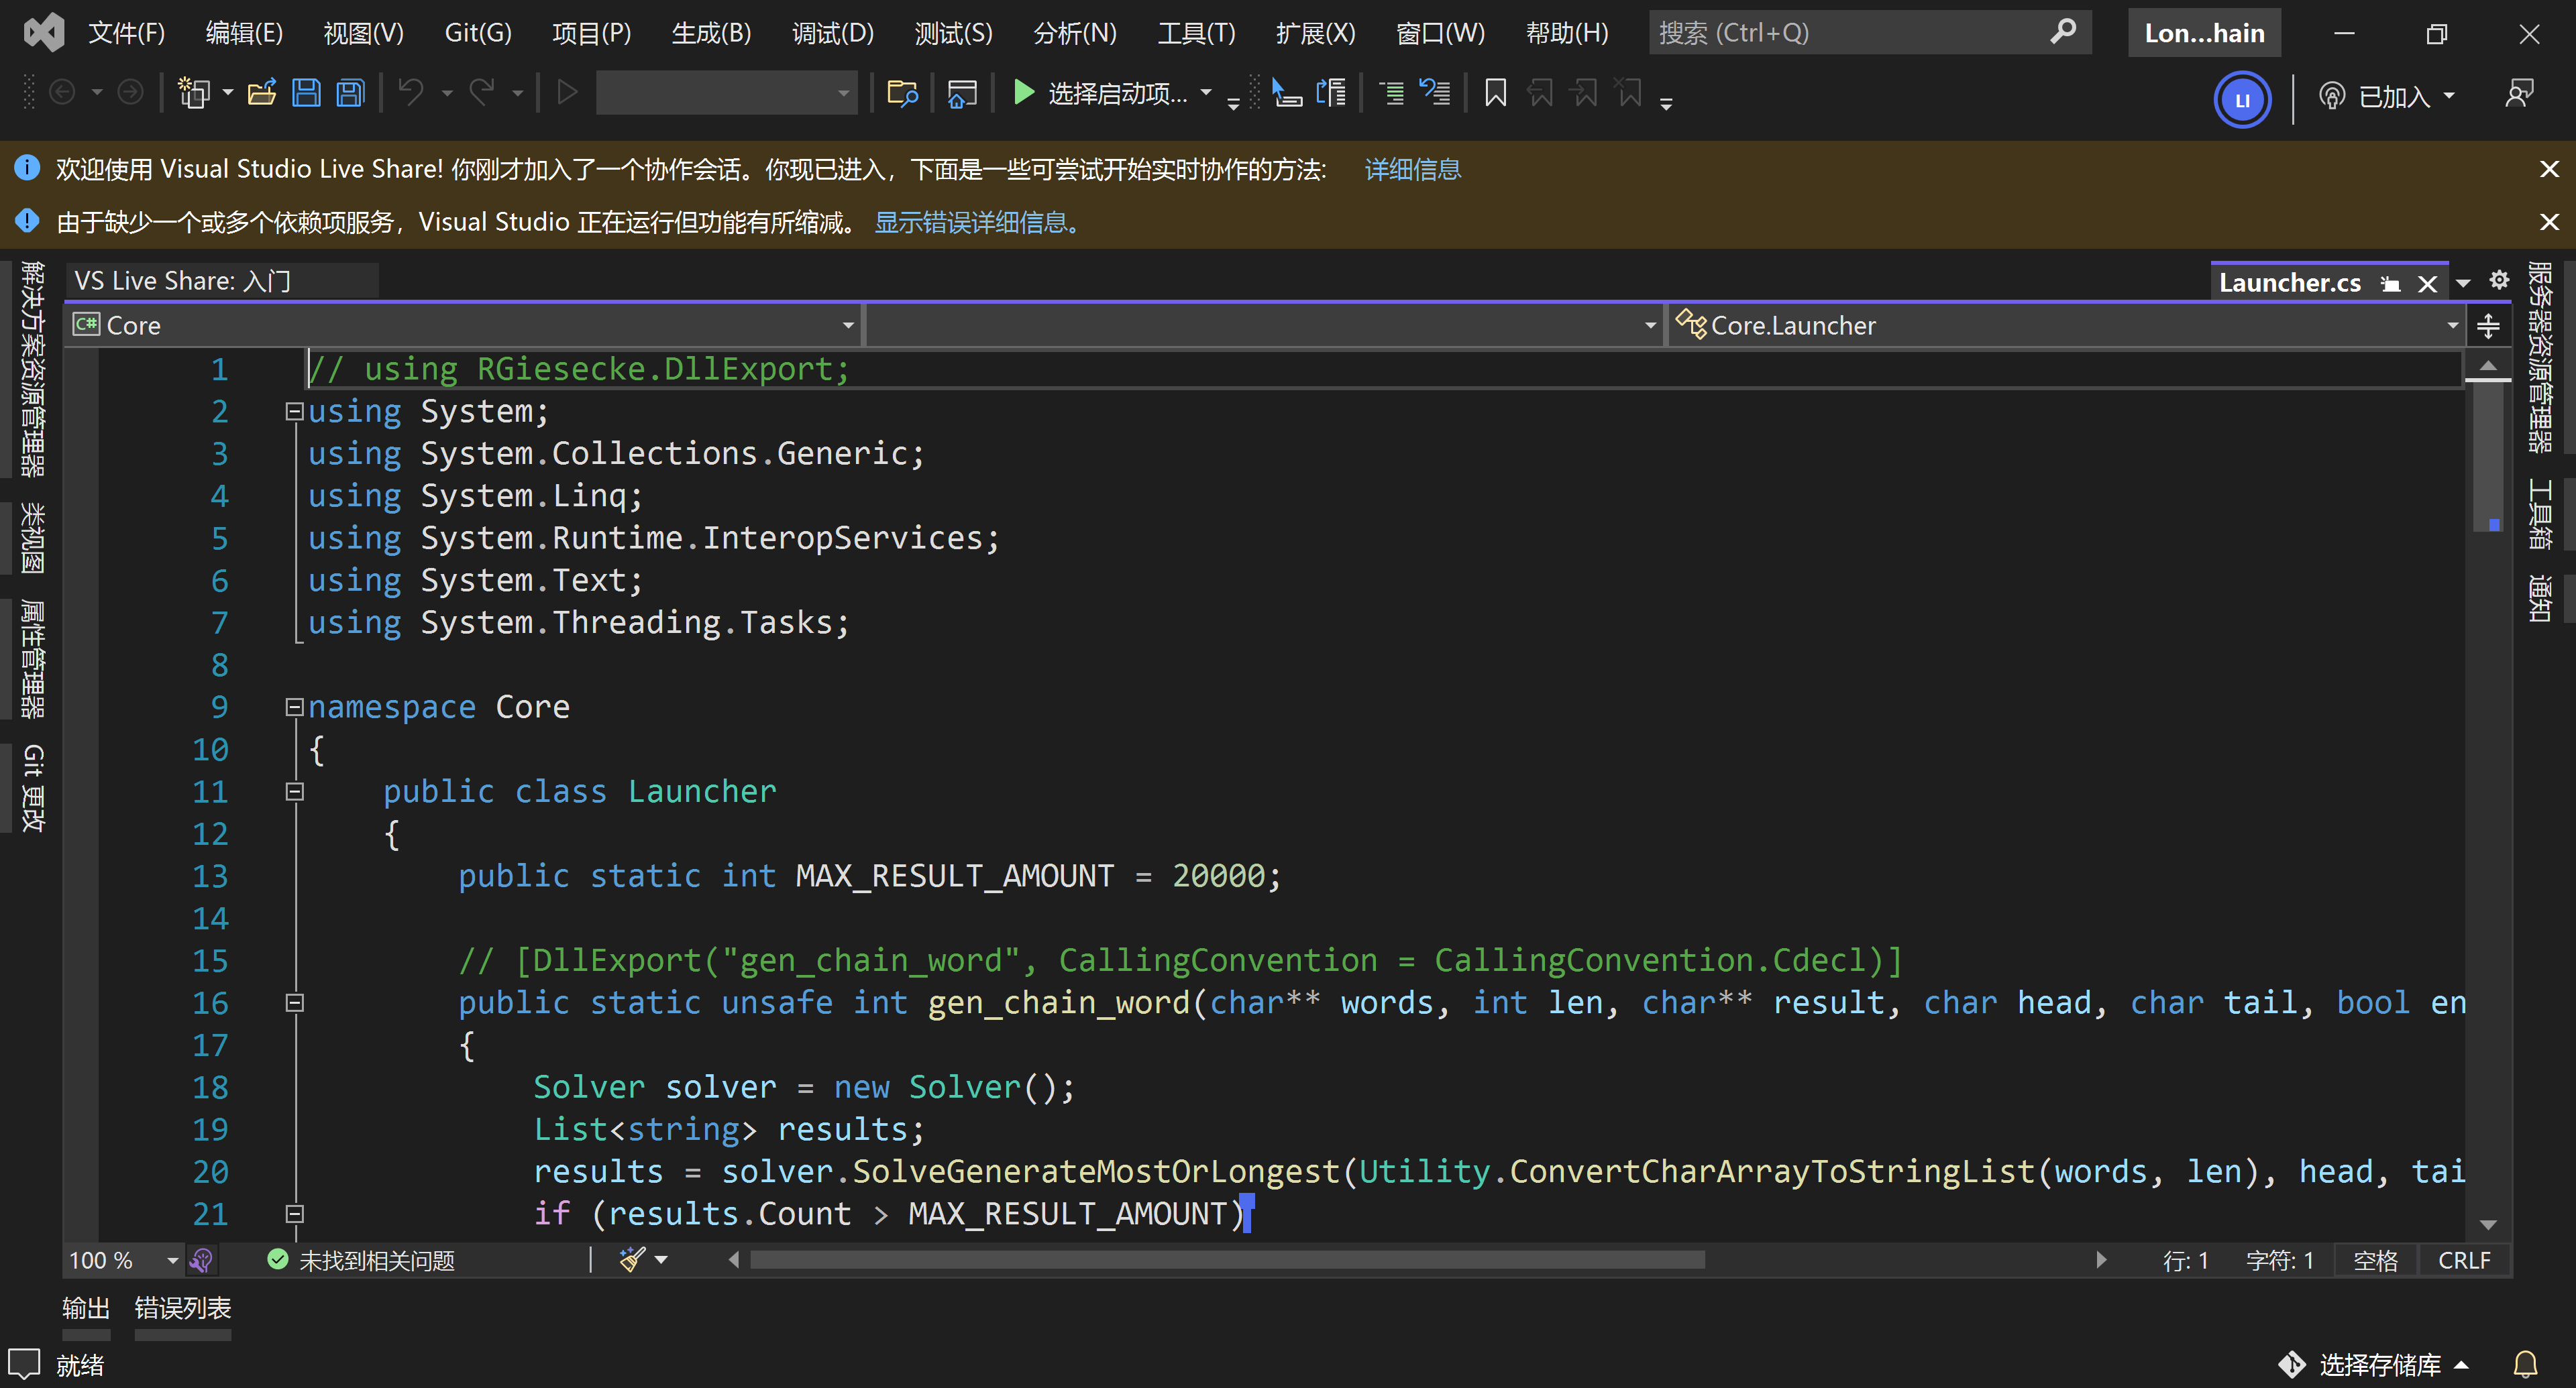Screen dimensions: 2576x1388
Task: Collapse the Launcher class block
Action: tap(294, 791)
